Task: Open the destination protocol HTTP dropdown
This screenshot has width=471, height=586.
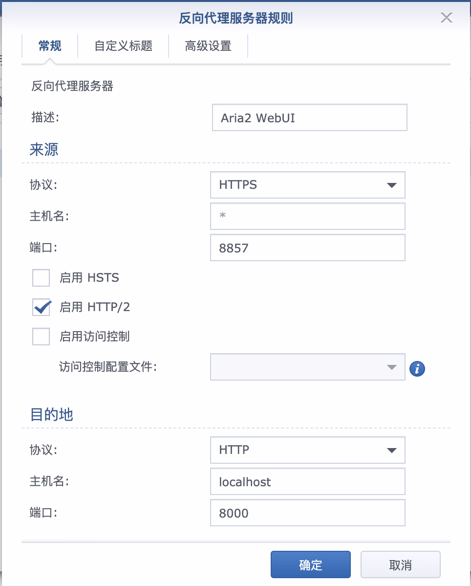Action: point(307,450)
